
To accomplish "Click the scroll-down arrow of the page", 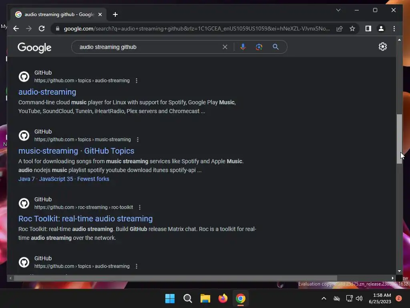I will [399, 272].
